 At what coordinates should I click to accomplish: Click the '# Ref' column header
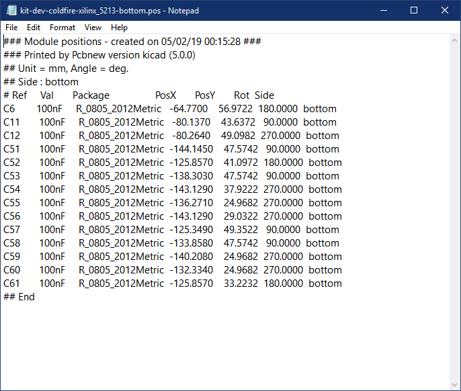(x=15, y=95)
